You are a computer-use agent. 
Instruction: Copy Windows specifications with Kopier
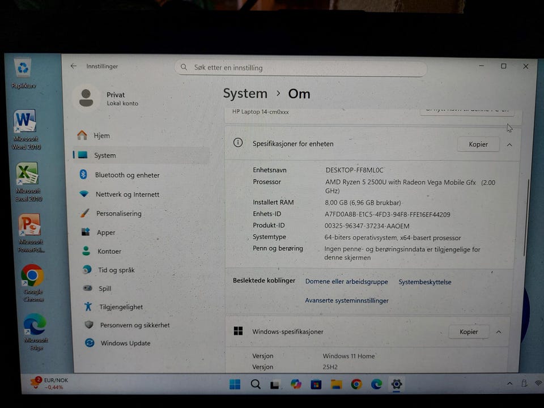(x=469, y=331)
